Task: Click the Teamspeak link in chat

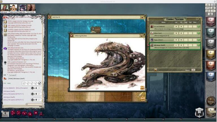Action: point(12,75)
